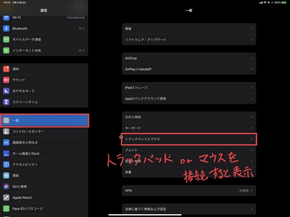Open the ソフトウェア・アップデート chevron
Image resolution: width=290 pixels, height=217 pixels.
252,40
